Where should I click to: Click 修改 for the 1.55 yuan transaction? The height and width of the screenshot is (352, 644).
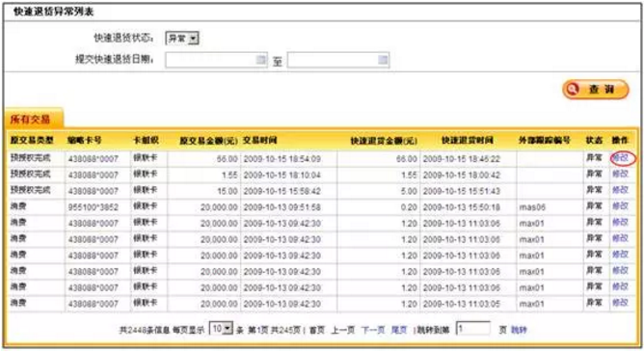pos(620,175)
